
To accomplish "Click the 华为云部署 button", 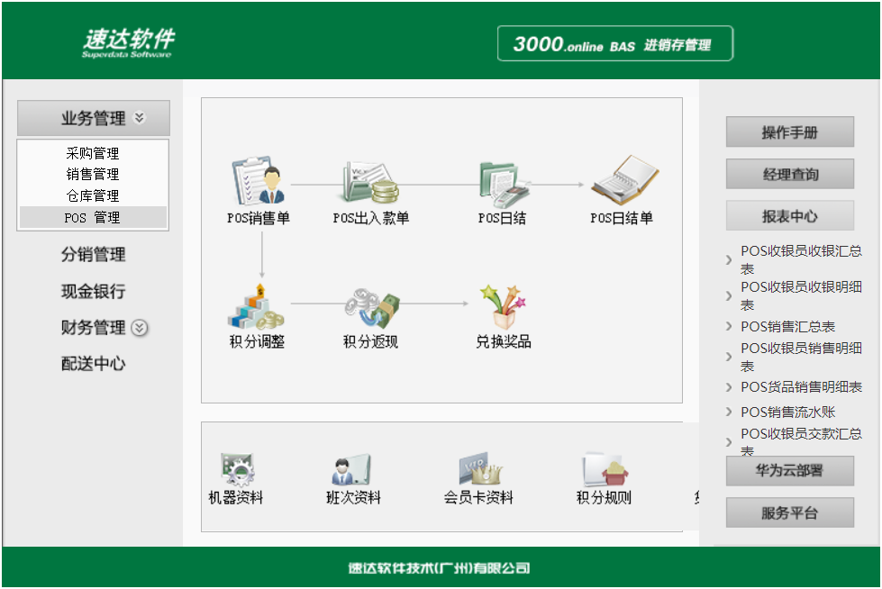I will point(790,470).
